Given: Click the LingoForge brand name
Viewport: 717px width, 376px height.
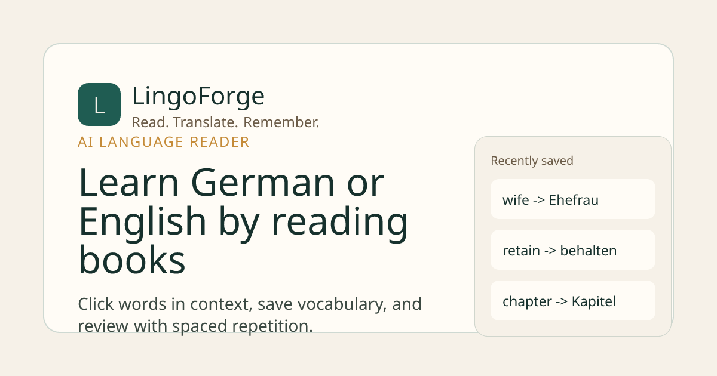Looking at the screenshot, I should click(198, 96).
